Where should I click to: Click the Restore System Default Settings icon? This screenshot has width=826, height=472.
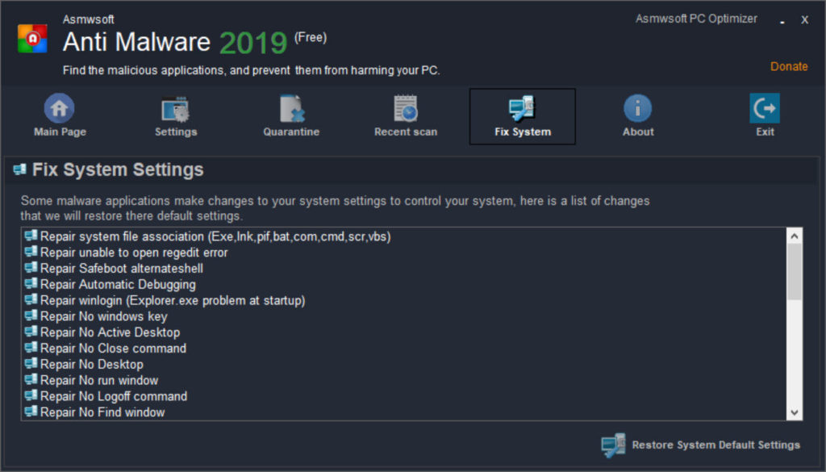tap(613, 445)
